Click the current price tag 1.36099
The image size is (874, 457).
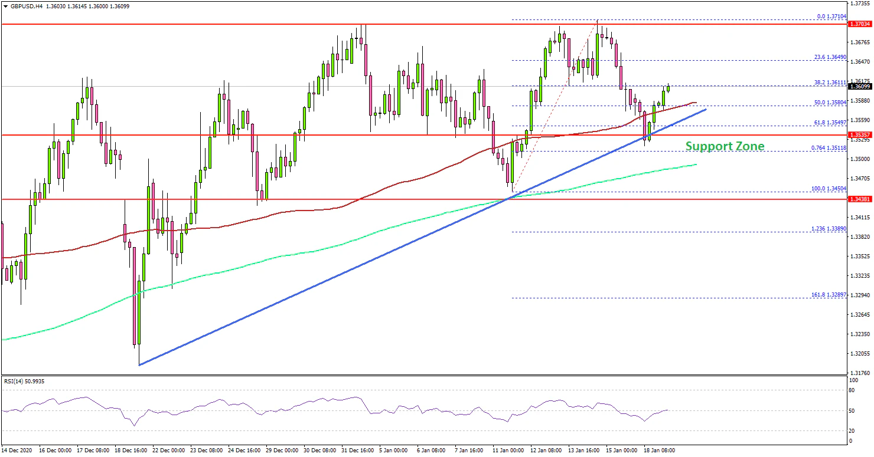click(859, 86)
